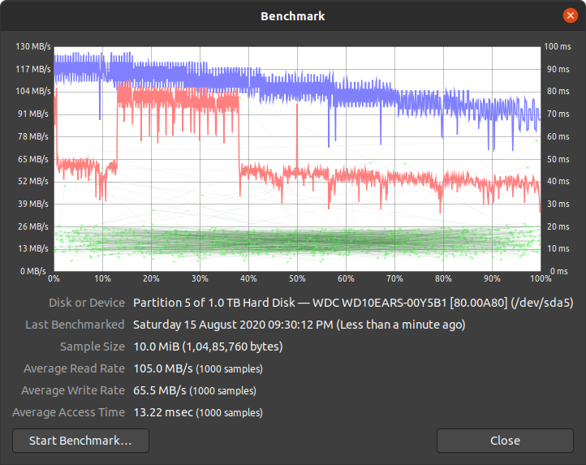Click the 0% x-axis label
The image size is (586, 465).
(54, 279)
